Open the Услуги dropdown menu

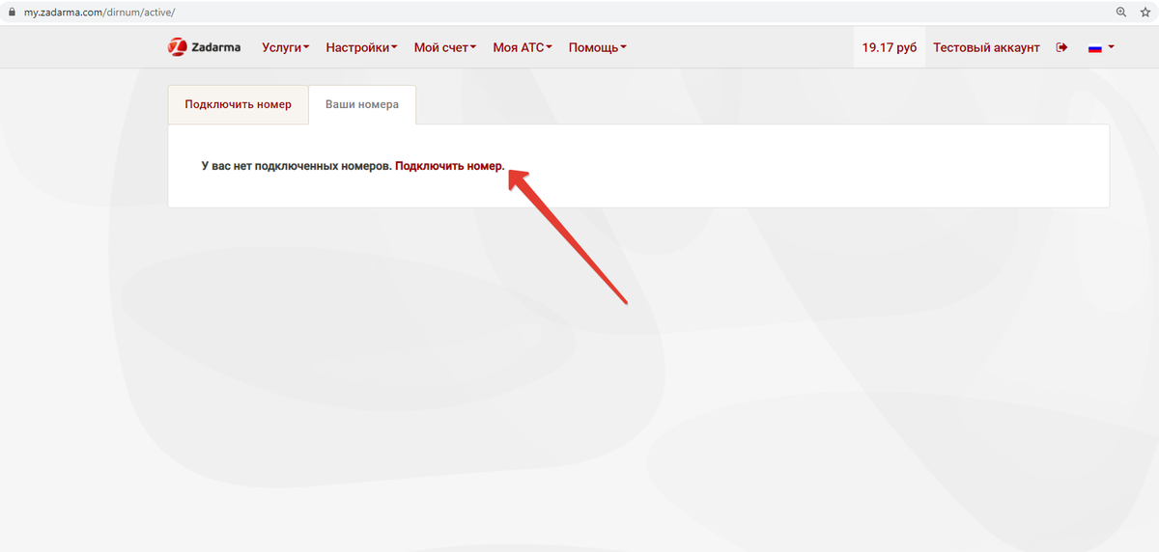click(286, 47)
